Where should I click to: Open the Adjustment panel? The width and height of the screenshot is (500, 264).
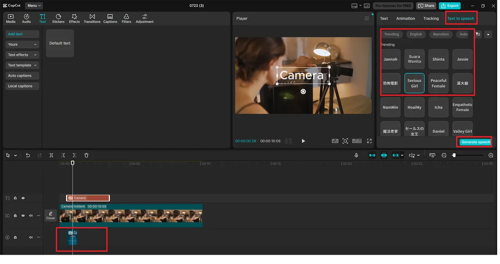tap(145, 18)
